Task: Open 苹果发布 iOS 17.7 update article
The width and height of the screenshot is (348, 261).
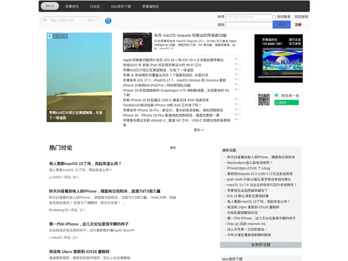Action: (x=174, y=80)
